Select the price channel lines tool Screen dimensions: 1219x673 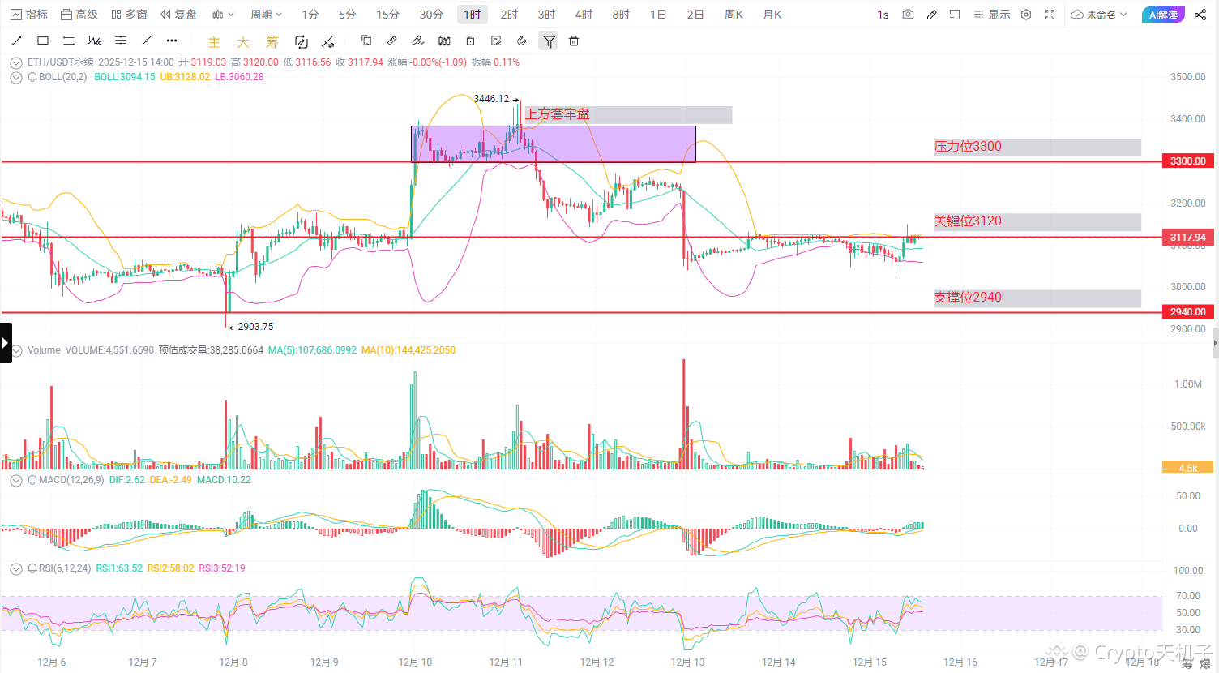(x=121, y=41)
